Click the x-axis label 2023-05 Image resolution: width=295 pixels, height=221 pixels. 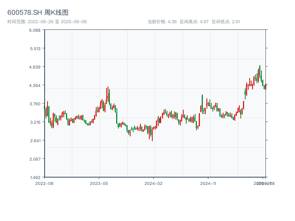pyautogui.click(x=99, y=183)
